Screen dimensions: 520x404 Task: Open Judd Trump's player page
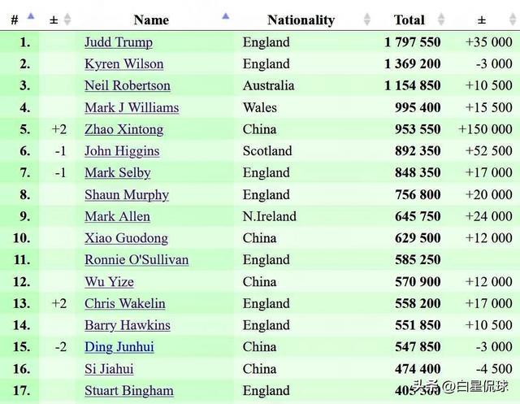119,42
